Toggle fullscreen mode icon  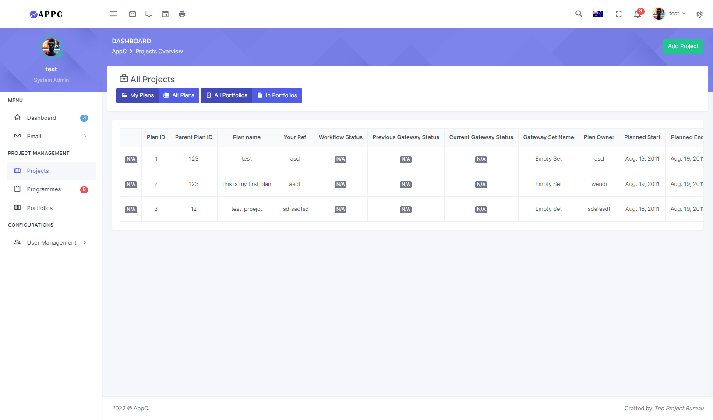tap(618, 14)
